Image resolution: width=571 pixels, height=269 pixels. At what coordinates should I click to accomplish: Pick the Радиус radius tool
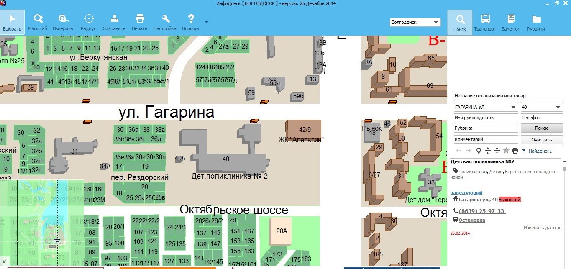(88, 23)
